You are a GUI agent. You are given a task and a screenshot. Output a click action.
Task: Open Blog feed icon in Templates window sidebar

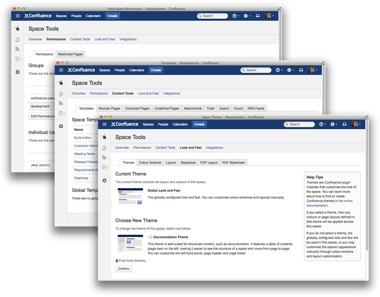click(61, 103)
